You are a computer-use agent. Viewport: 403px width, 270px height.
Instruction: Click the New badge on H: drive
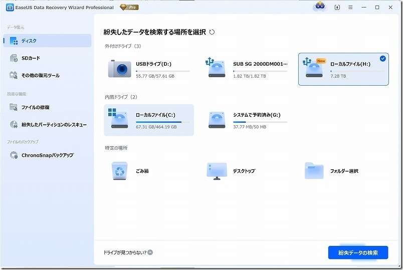[x=321, y=61]
